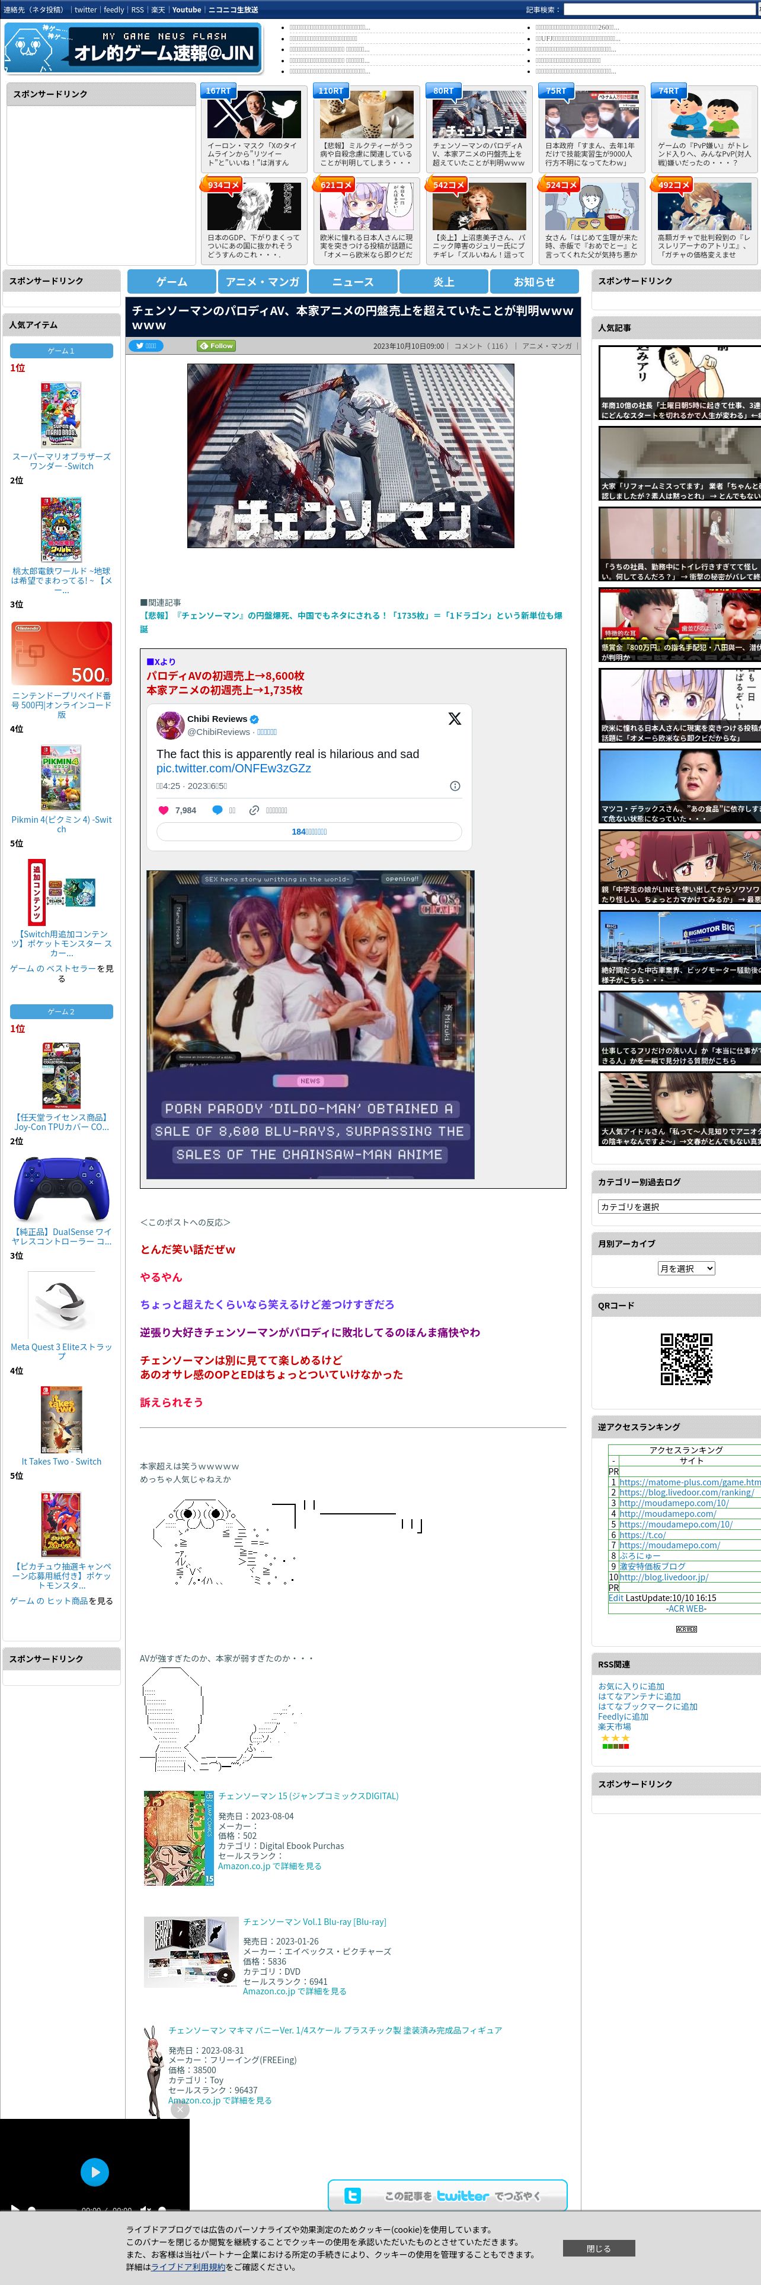The width and height of the screenshot is (761, 2285).
Task: Click the 184 replies button in the tweet
Action: point(309,831)
